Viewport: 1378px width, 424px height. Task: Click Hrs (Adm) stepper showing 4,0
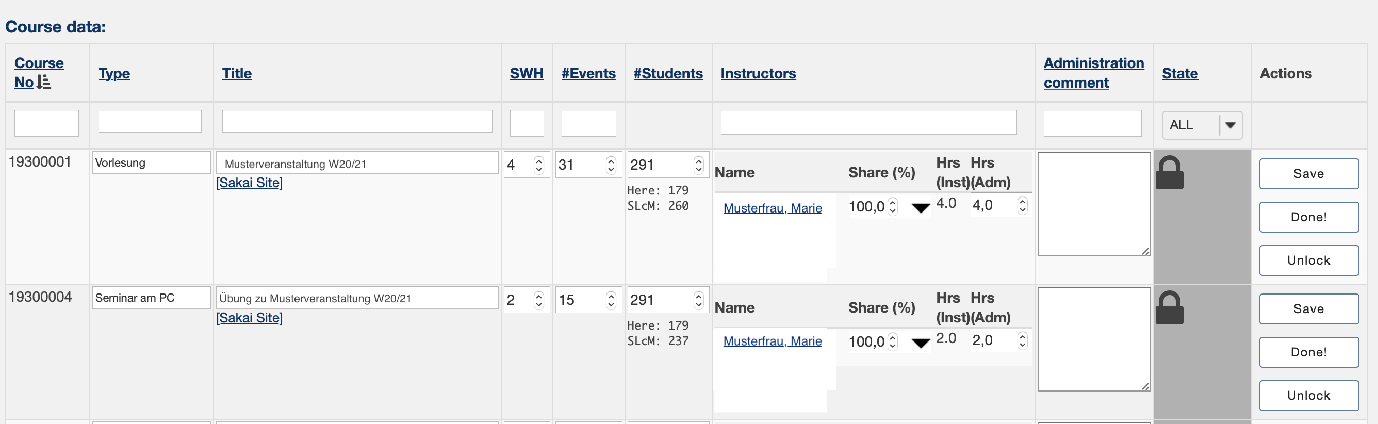(1022, 205)
